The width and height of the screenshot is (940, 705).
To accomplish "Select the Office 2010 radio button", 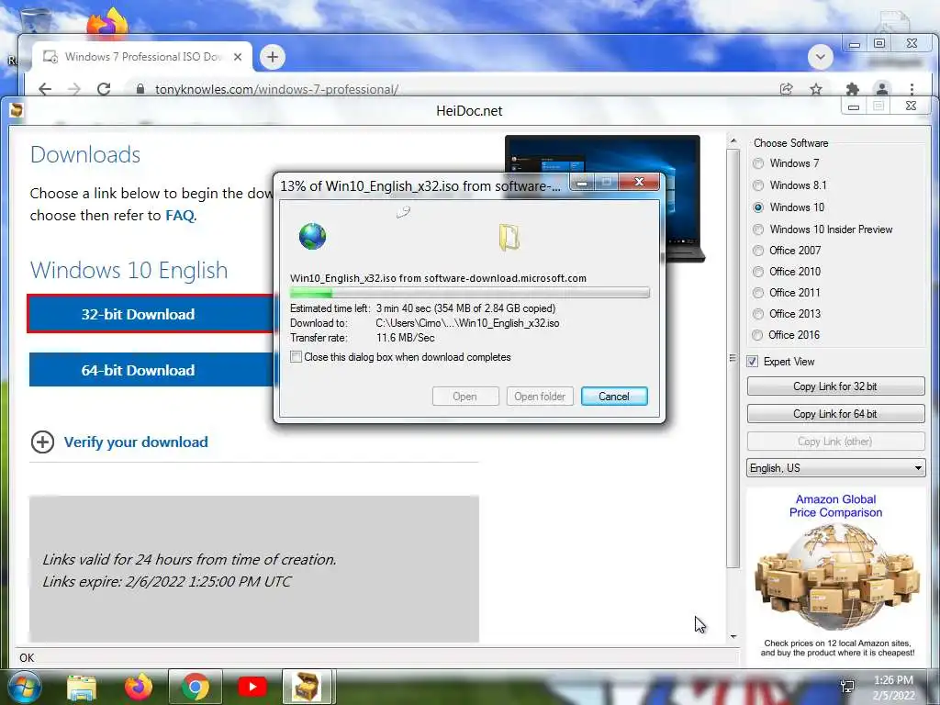I will [x=758, y=272].
